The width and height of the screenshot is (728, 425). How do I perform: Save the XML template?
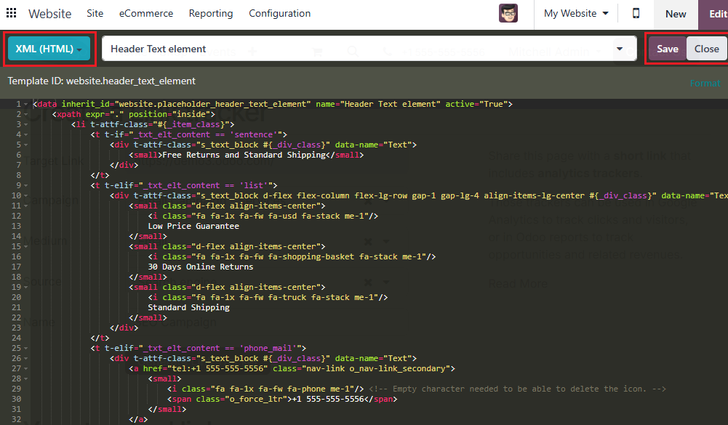667,48
